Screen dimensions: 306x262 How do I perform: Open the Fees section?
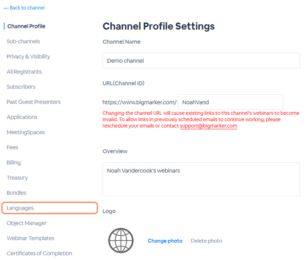click(12, 147)
